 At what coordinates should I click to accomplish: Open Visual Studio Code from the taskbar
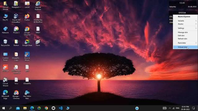click(61, 108)
